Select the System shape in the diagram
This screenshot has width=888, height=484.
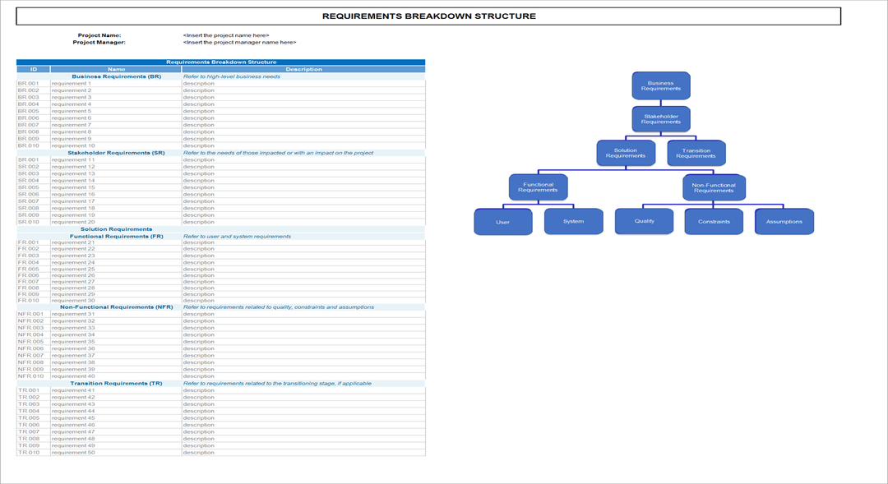coord(573,221)
